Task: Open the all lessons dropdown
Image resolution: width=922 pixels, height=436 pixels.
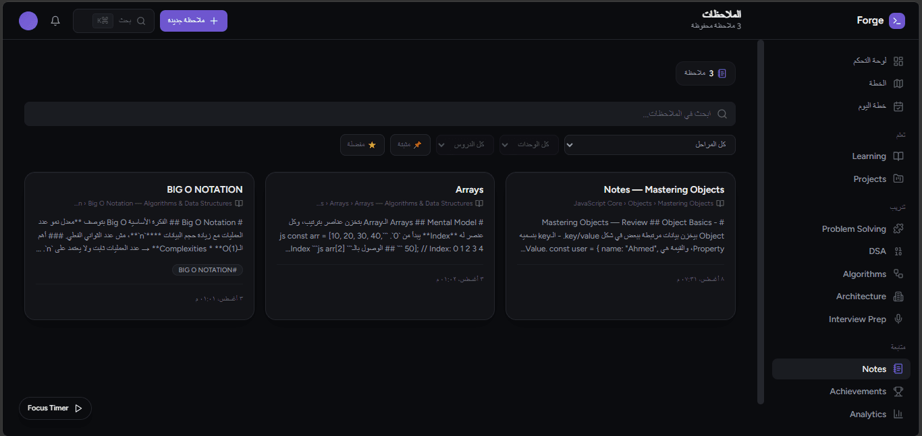Action: pos(465,145)
